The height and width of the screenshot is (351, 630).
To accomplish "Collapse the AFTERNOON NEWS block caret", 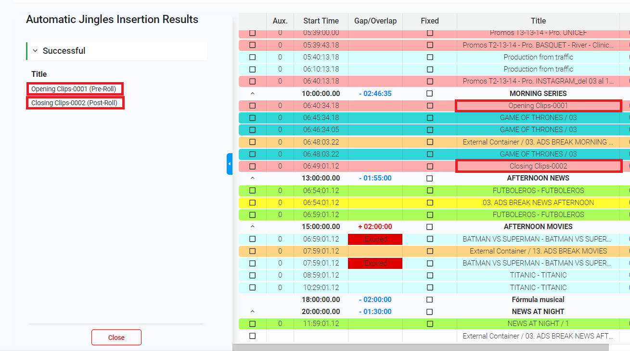I will click(253, 178).
